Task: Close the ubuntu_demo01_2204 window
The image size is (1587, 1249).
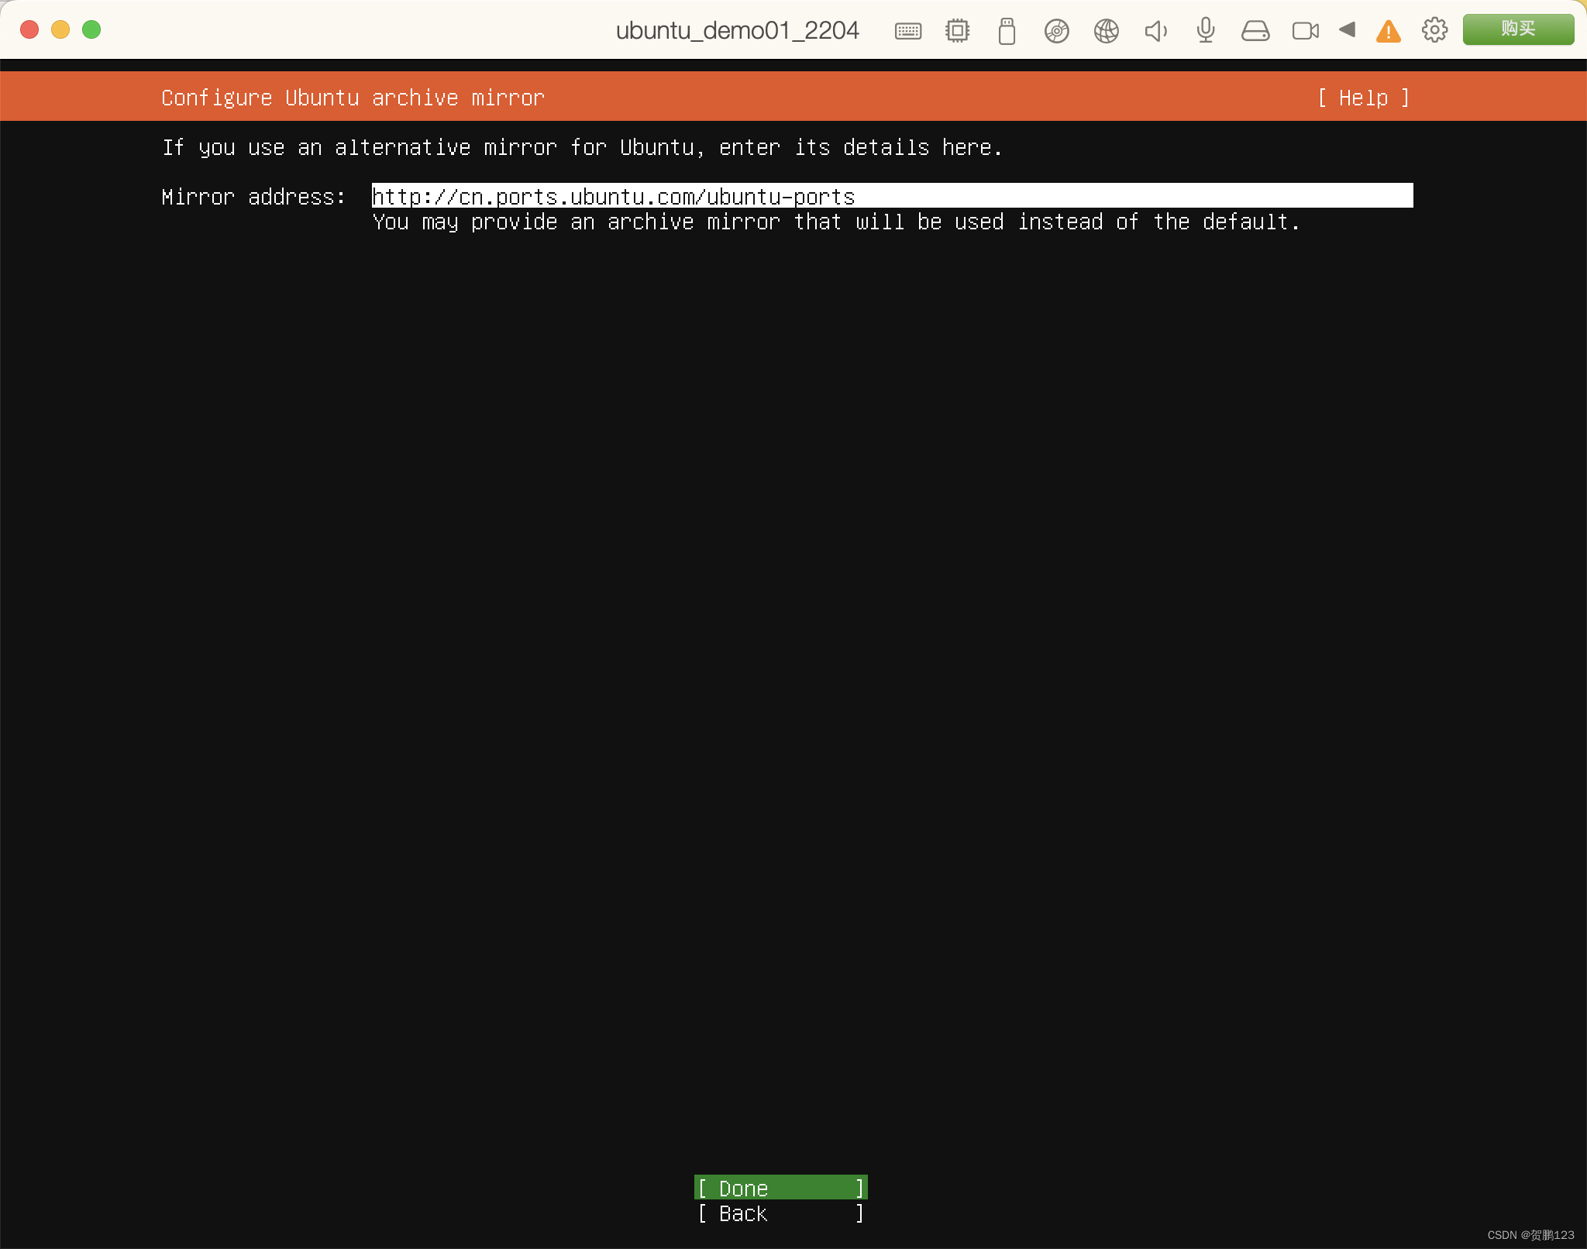Action: [x=29, y=29]
